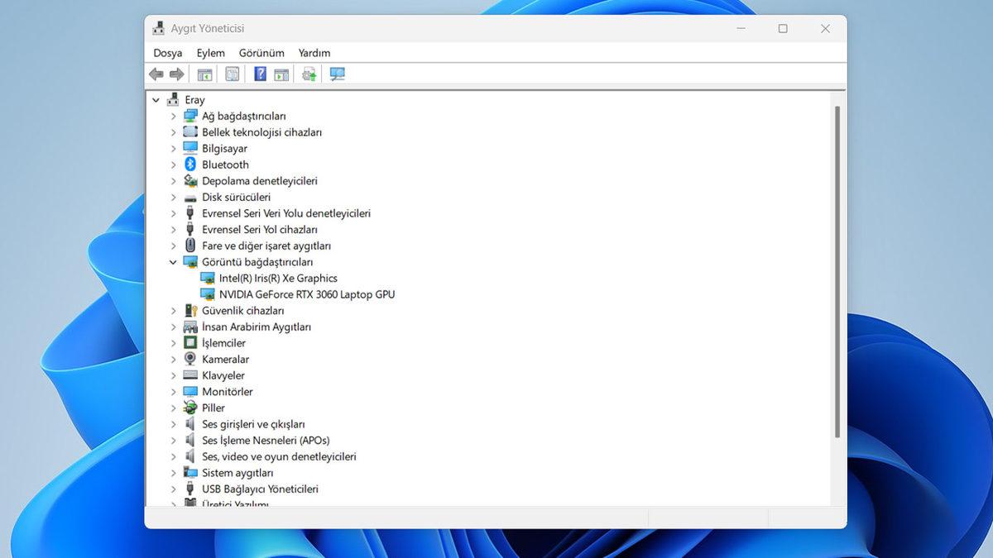
Task: Expand the Kameralar device category
Action: click(174, 360)
